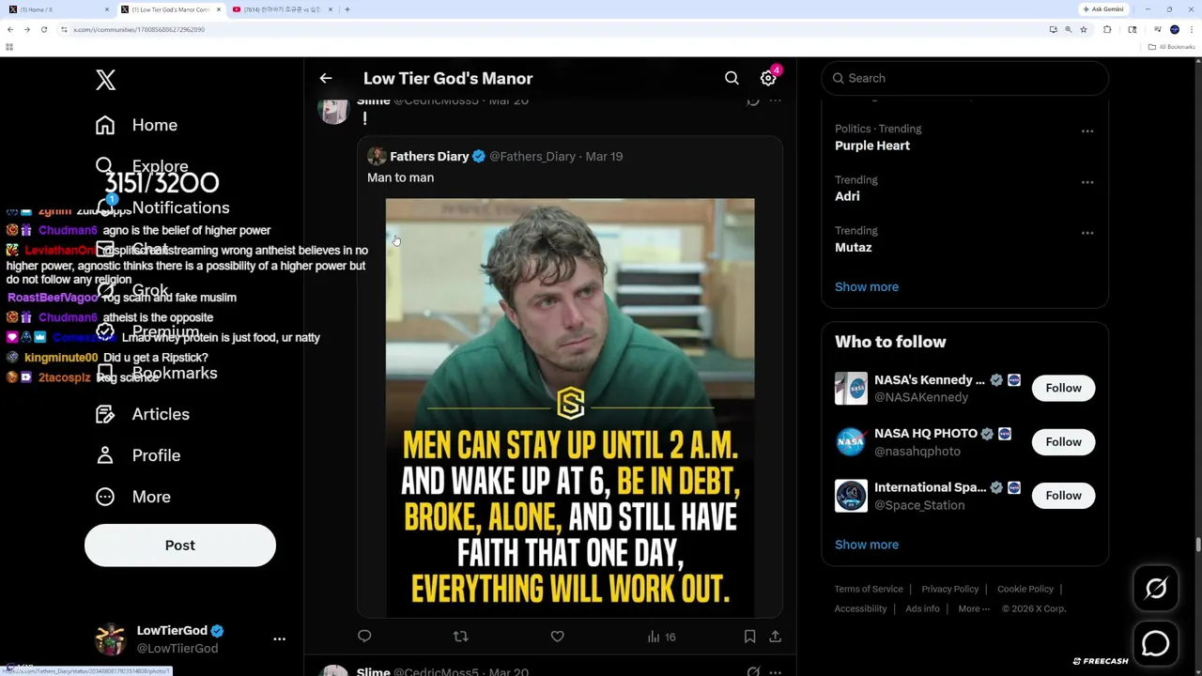The width and height of the screenshot is (1202, 676).
Task: Open Explore in the sidebar
Action: click(x=141, y=166)
